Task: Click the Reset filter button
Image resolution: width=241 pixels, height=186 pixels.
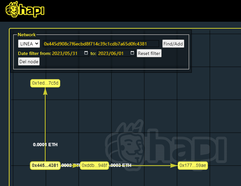Action: click(149, 53)
